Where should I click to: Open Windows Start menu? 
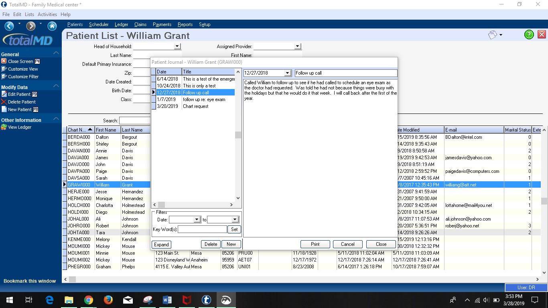click(9, 300)
